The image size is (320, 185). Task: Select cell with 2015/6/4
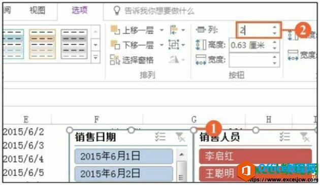pyautogui.click(x=23, y=159)
